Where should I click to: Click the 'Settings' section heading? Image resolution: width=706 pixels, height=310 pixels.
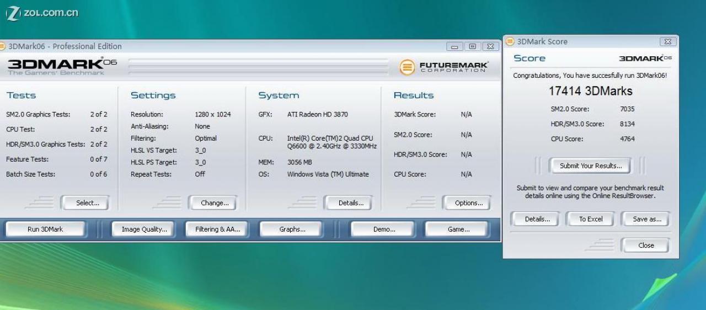click(x=153, y=95)
